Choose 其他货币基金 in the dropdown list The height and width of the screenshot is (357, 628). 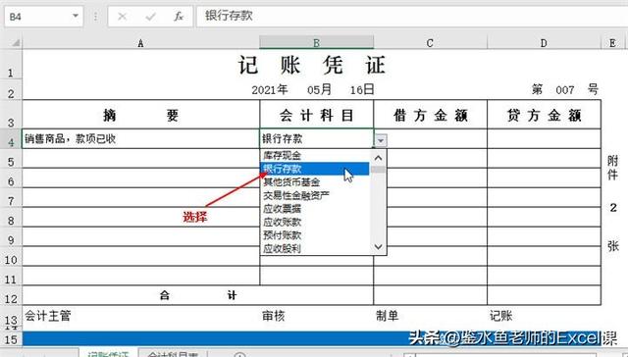click(291, 182)
